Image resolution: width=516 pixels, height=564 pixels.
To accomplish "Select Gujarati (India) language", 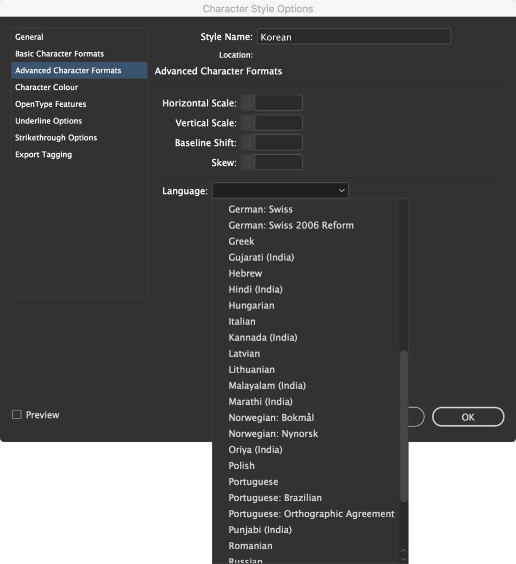I will coord(306,257).
